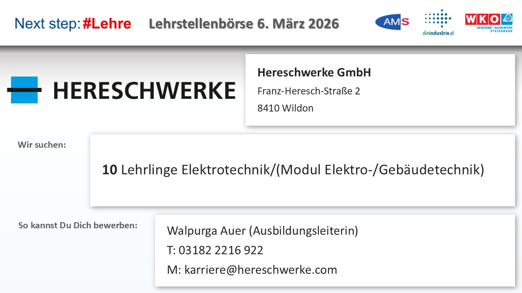Click the 'dieindustrie.at' caption under dots

click(438, 33)
